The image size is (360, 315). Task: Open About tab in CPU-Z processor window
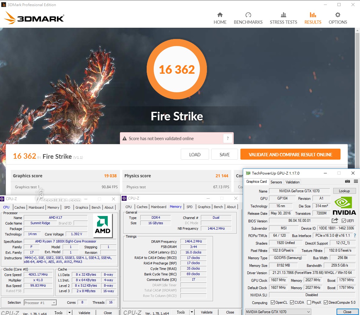point(109,207)
